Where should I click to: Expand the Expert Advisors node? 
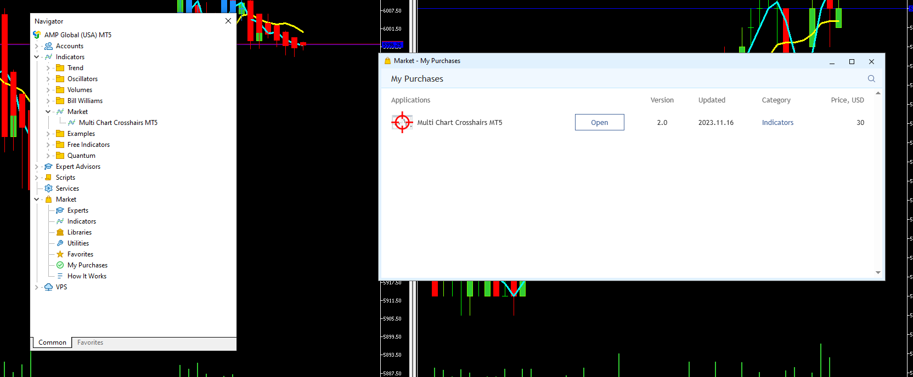click(x=37, y=167)
